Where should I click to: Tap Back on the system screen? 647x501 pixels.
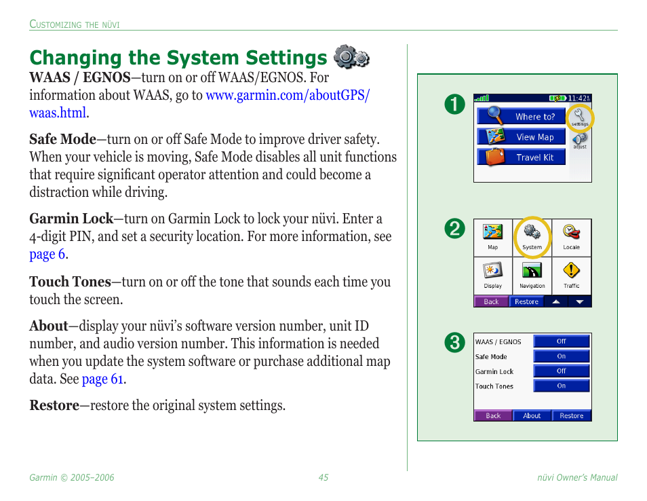[x=493, y=415]
